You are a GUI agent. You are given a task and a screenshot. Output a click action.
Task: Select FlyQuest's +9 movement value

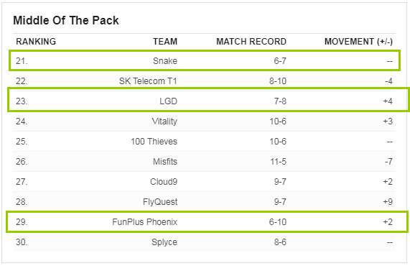click(388, 202)
